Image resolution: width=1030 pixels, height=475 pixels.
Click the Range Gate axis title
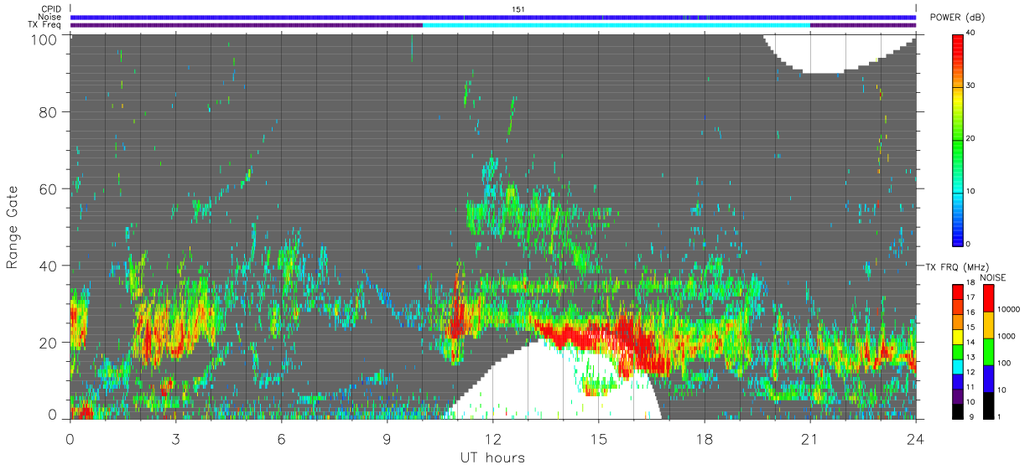(13, 227)
